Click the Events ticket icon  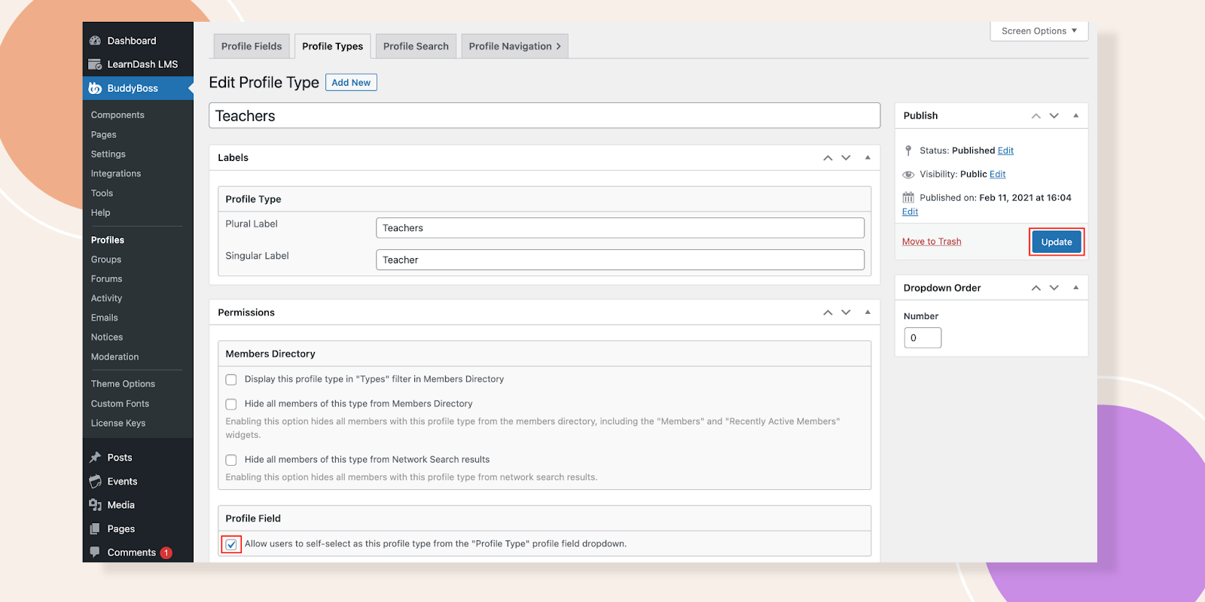(95, 482)
